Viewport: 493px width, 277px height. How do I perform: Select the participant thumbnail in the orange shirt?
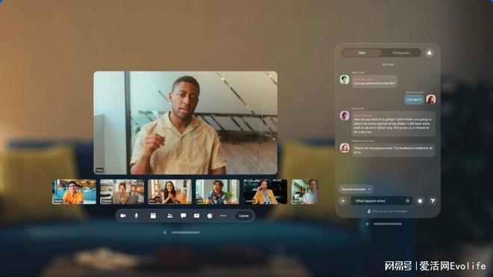click(x=74, y=192)
